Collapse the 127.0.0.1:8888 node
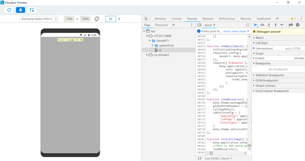Viewport: 305px width, 161px height. click(x=147, y=36)
